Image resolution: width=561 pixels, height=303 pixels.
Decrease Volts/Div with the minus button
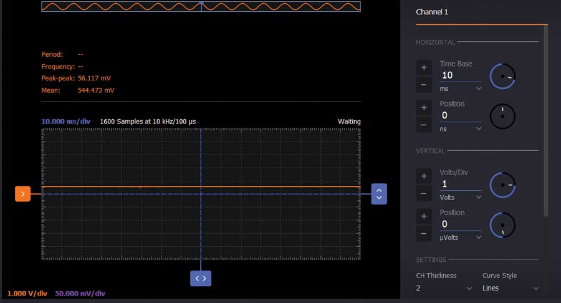click(424, 193)
